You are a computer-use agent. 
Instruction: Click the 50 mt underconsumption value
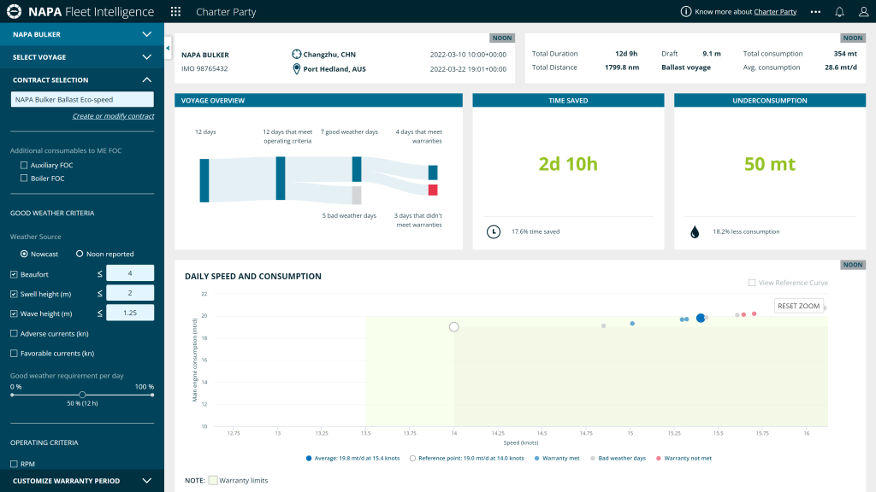coord(769,163)
